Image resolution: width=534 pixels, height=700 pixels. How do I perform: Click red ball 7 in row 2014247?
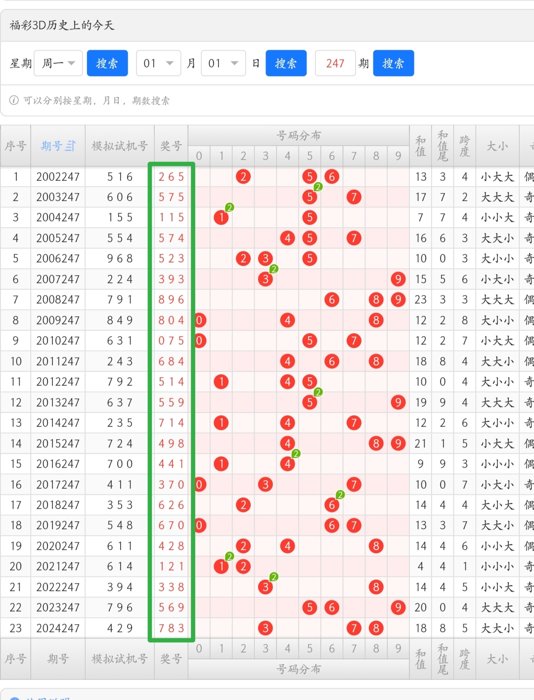click(354, 423)
